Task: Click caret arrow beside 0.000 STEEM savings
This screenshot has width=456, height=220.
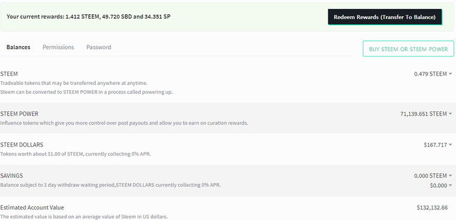Action: coord(450,176)
